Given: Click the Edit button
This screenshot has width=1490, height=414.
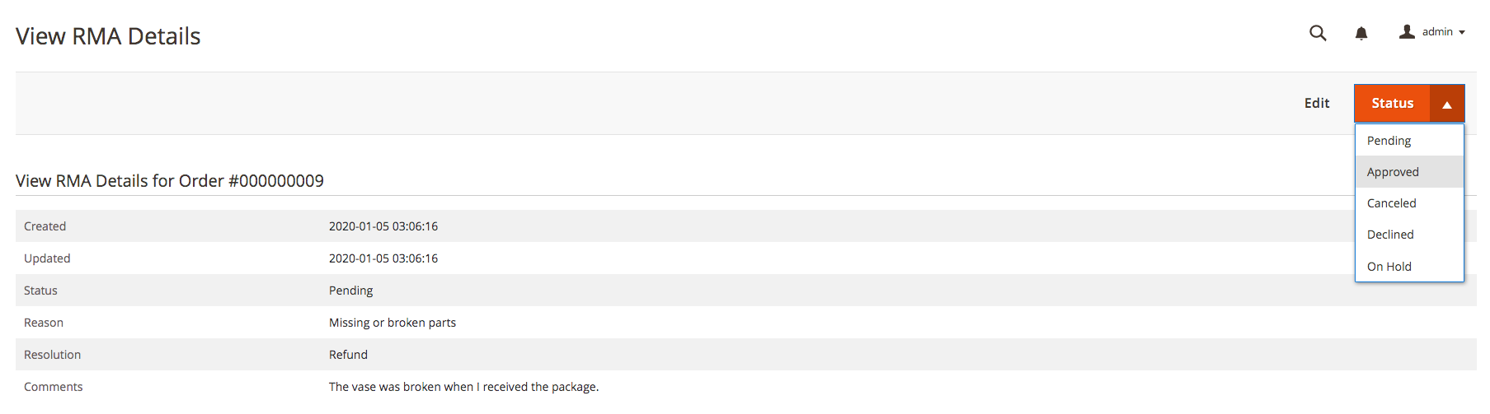Looking at the screenshot, I should (x=1317, y=104).
